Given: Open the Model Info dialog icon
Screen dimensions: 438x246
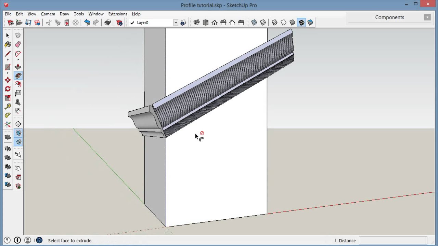Looking at the screenshot, I should (x=119, y=23).
